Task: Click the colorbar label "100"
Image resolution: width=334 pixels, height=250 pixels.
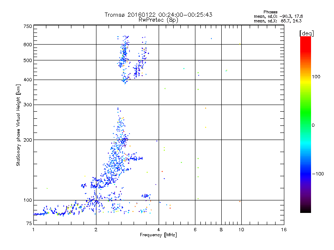Action: click(x=316, y=77)
